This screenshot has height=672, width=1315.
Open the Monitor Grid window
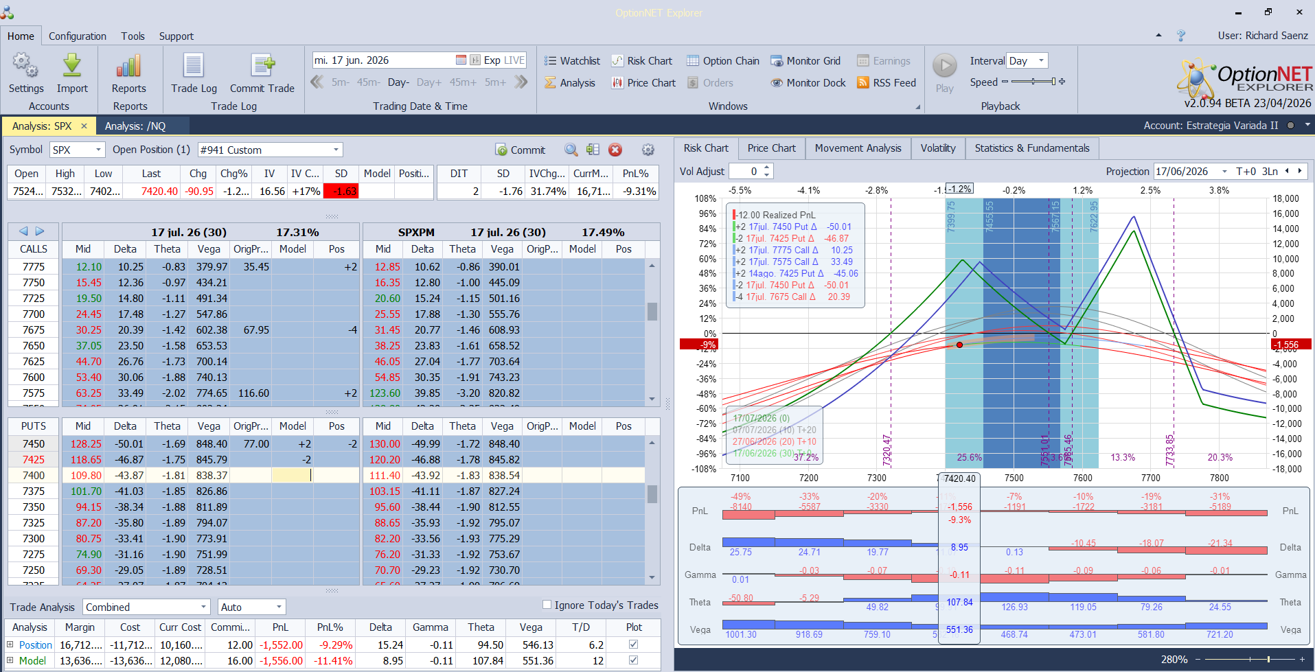pos(805,60)
